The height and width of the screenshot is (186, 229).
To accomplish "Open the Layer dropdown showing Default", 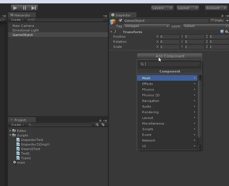I will (206, 26).
